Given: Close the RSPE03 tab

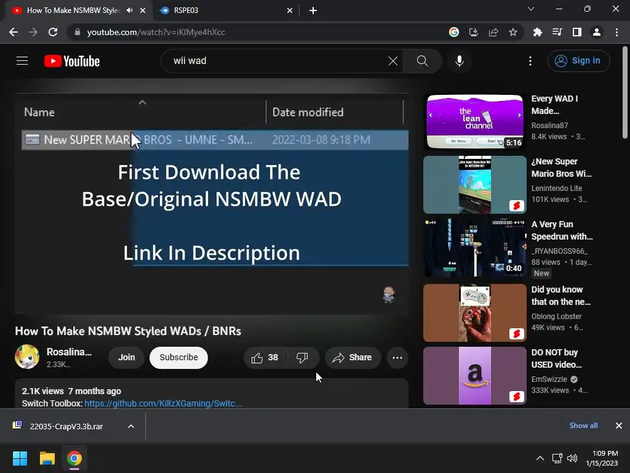Looking at the screenshot, I should tap(290, 10).
